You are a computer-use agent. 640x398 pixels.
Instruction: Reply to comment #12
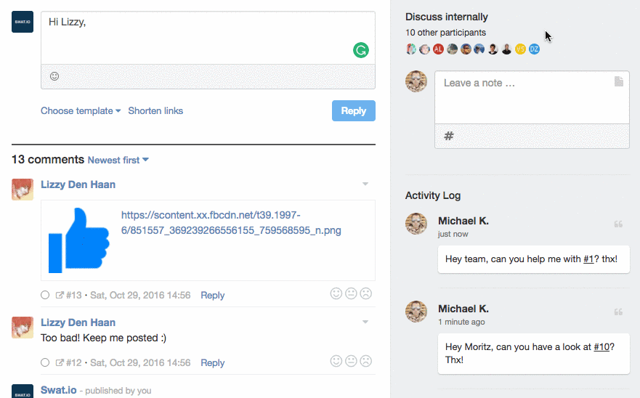(212, 363)
